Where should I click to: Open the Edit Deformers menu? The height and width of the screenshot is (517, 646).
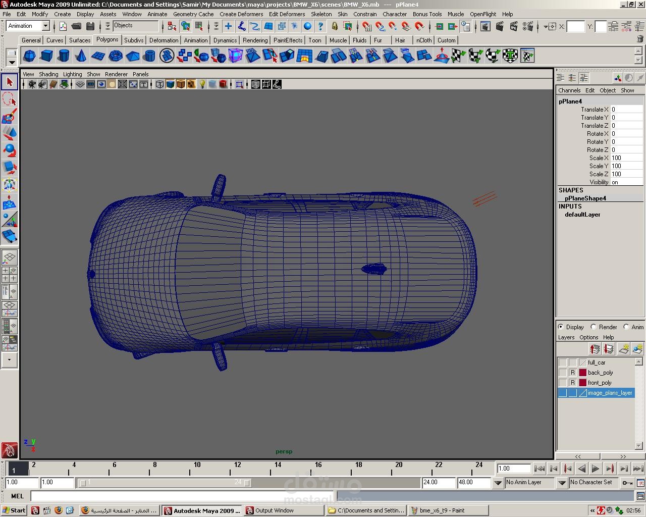point(286,14)
